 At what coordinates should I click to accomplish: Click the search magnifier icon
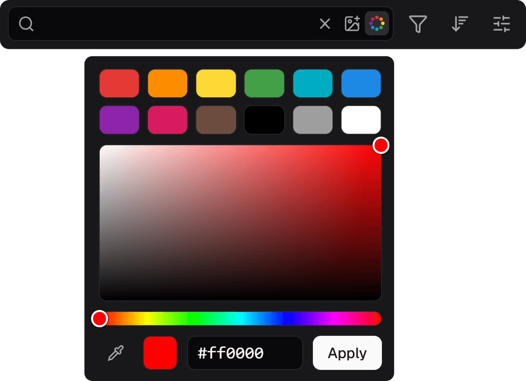pos(26,24)
